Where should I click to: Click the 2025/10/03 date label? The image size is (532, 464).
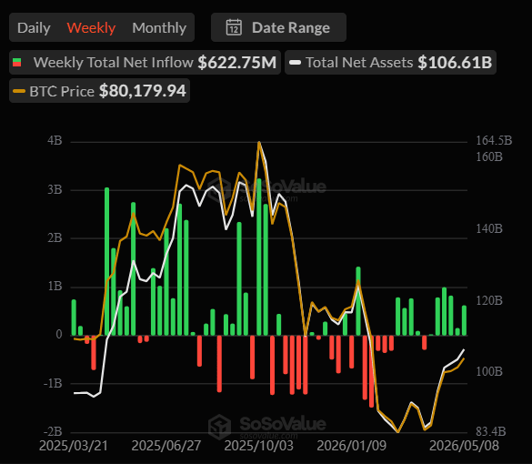click(x=259, y=446)
